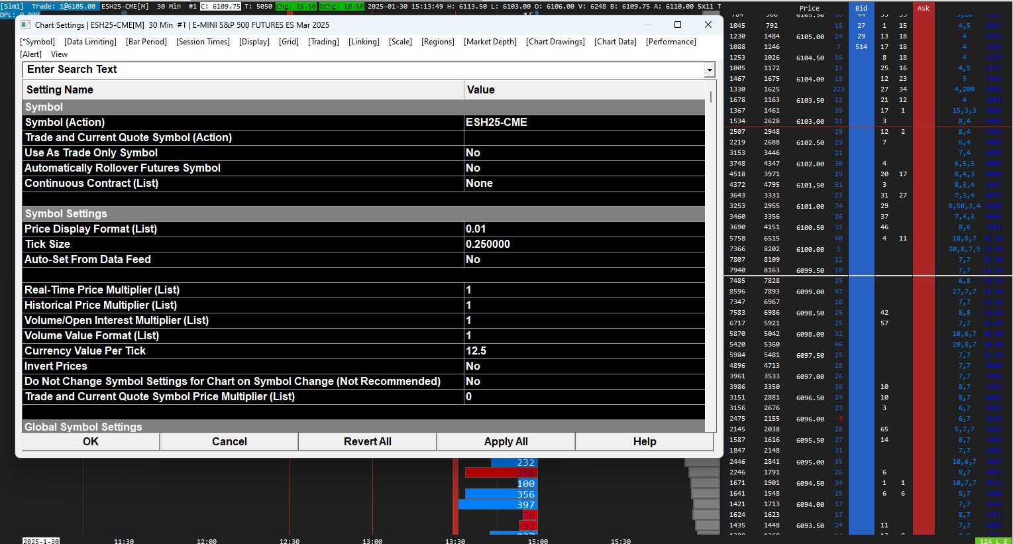This screenshot has height=544, width=1013.
Task: Go to the [Session Times] tab
Action: [x=203, y=42]
